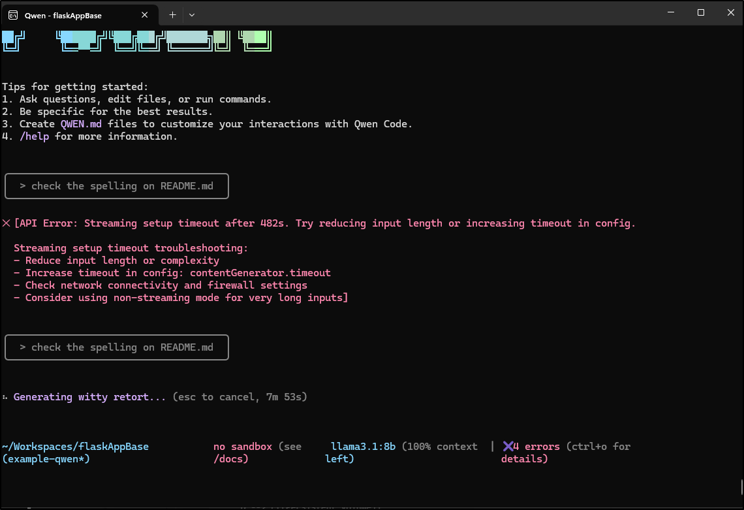This screenshot has height=510, width=744.
Task: Click the llama3.1:8b model name
Action: coord(363,447)
